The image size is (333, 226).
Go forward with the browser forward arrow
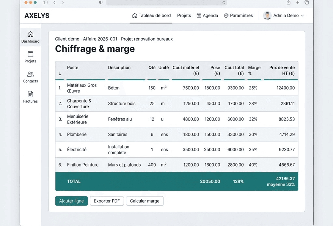tap(63, 3)
